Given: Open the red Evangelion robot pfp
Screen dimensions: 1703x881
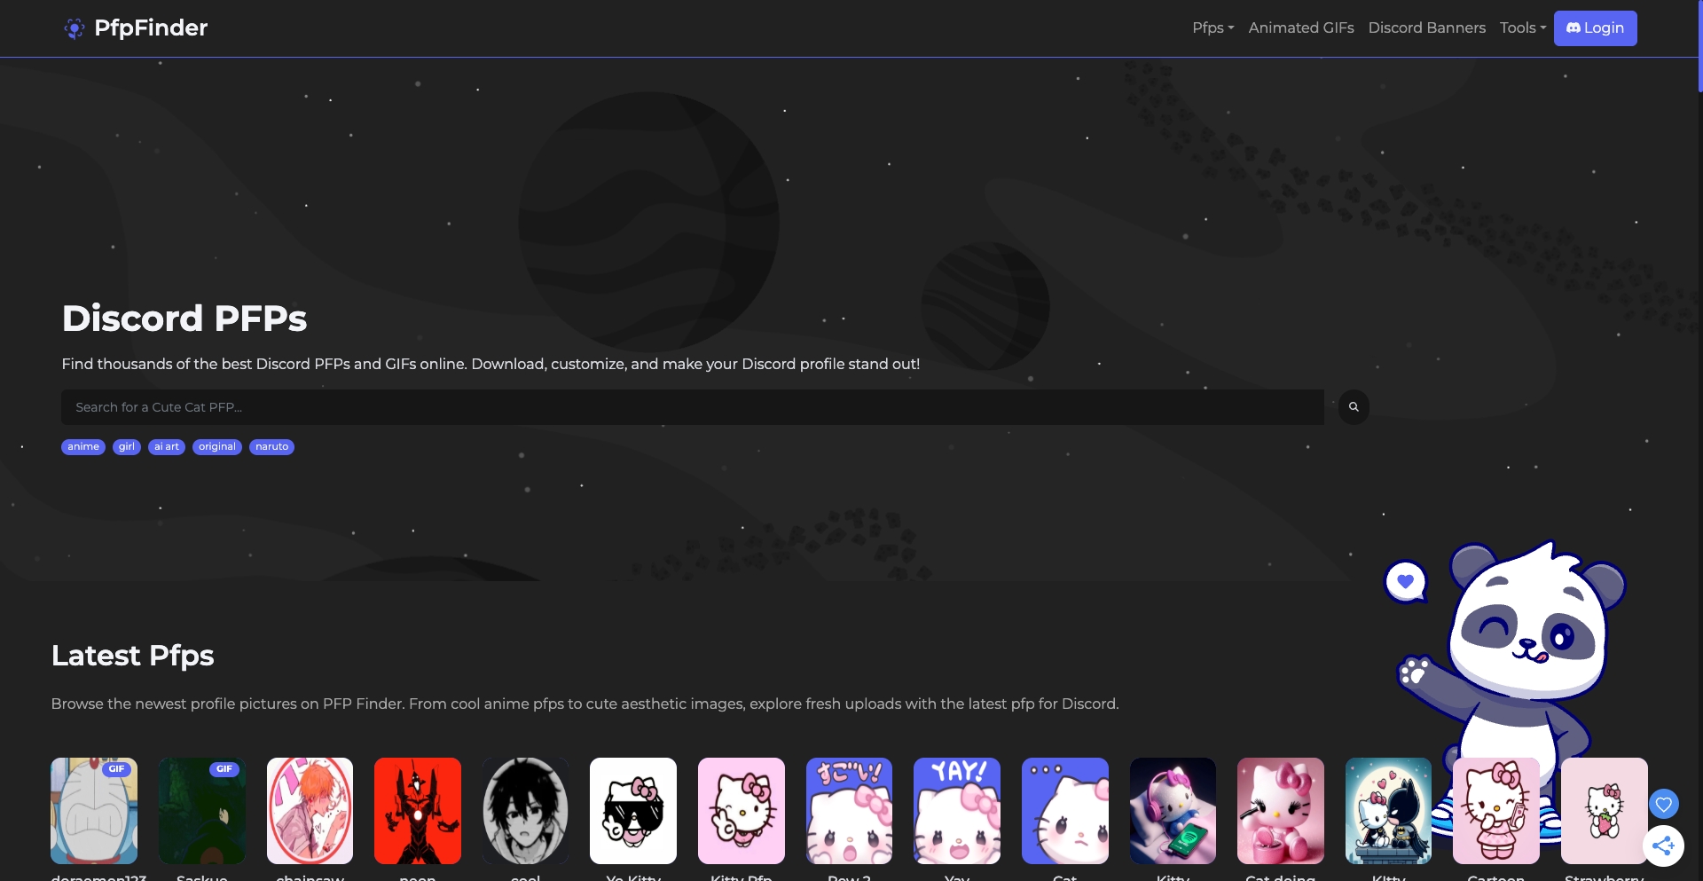Looking at the screenshot, I should pos(418,811).
